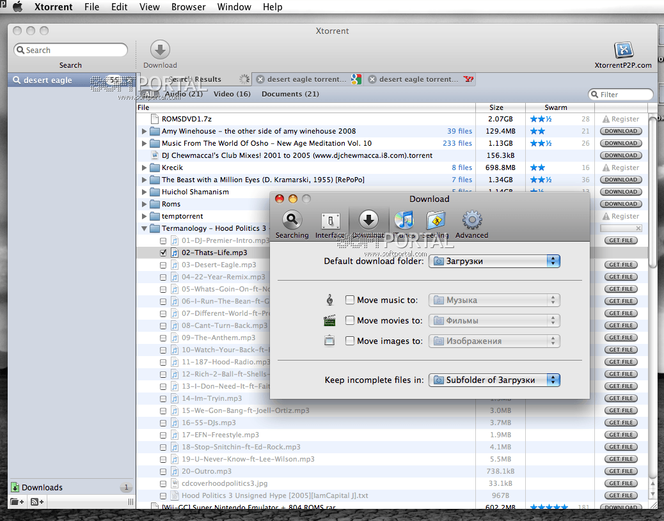The image size is (664, 521).
Task: Click the Filter input field
Action: pos(621,95)
